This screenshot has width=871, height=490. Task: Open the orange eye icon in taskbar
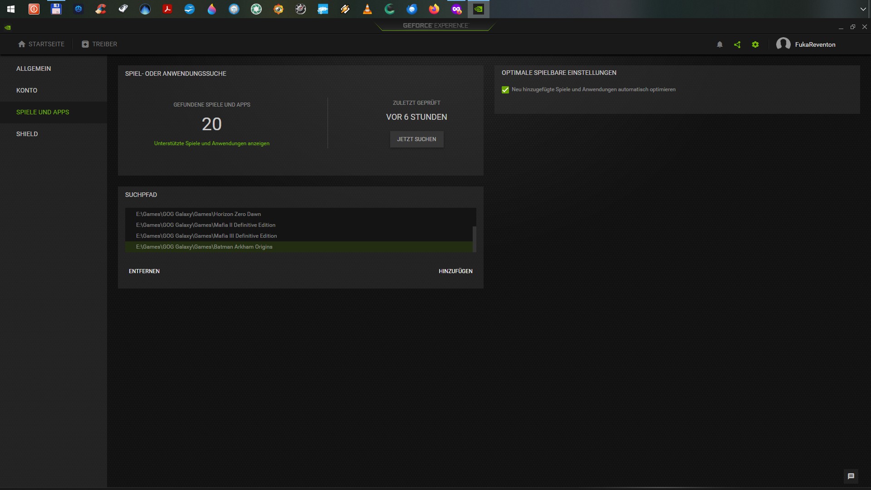(279, 9)
